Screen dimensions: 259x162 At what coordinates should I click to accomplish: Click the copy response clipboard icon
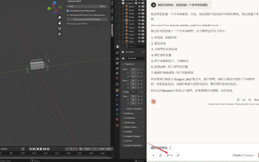click(x=238, y=100)
